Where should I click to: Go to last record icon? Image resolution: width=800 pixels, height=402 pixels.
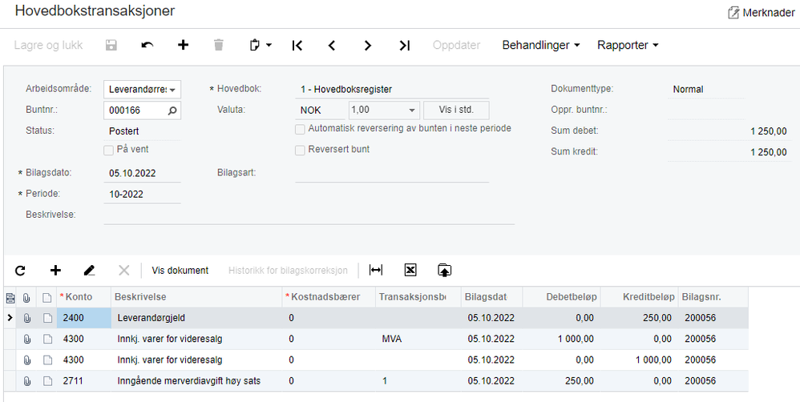[x=404, y=46]
